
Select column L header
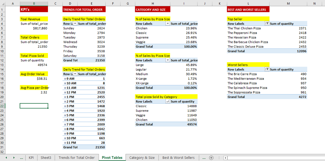248,3
